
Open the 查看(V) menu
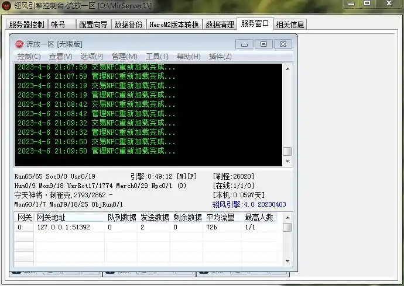[x=61, y=57]
